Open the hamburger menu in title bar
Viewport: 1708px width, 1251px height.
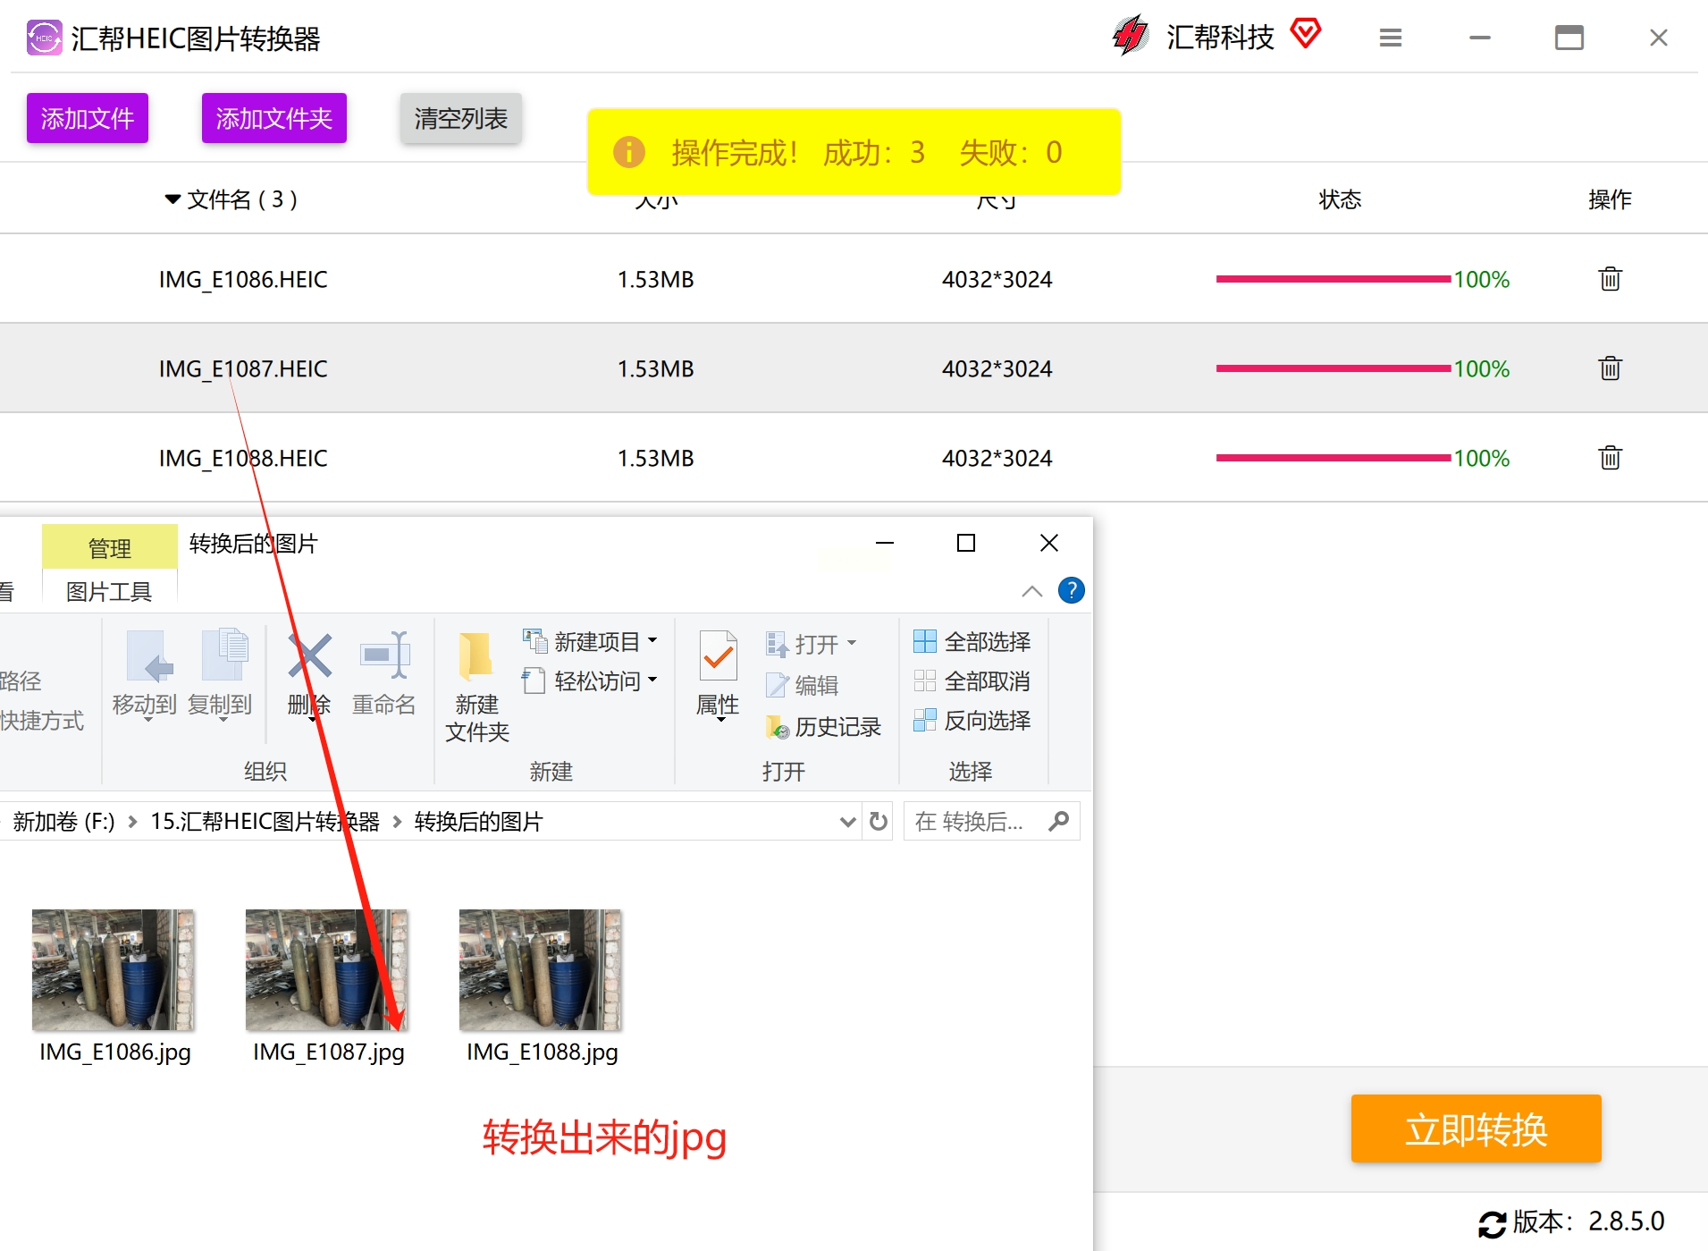click(1390, 38)
